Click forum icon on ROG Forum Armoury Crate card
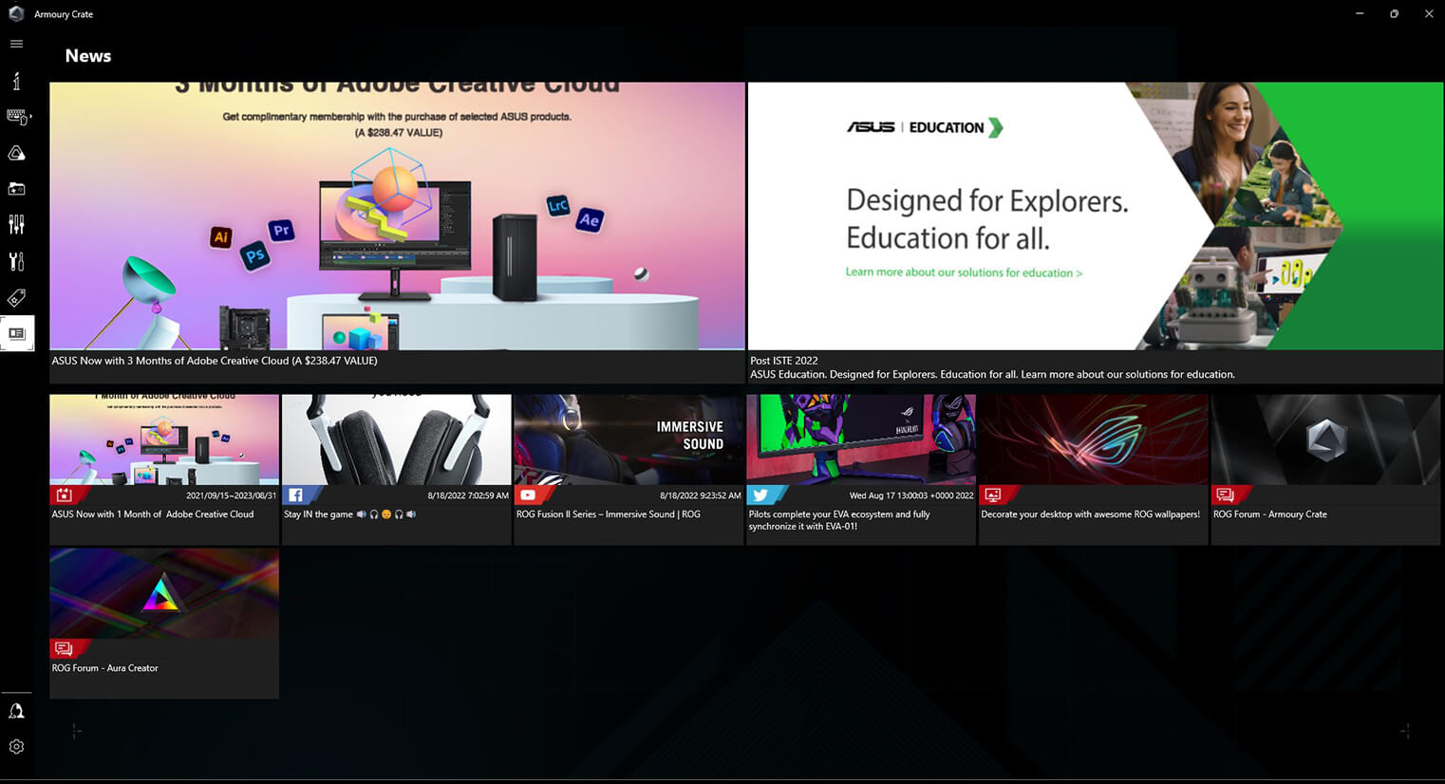 [1225, 495]
